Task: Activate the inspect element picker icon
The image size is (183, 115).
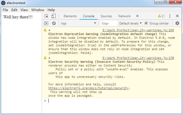Action: click(46, 16)
